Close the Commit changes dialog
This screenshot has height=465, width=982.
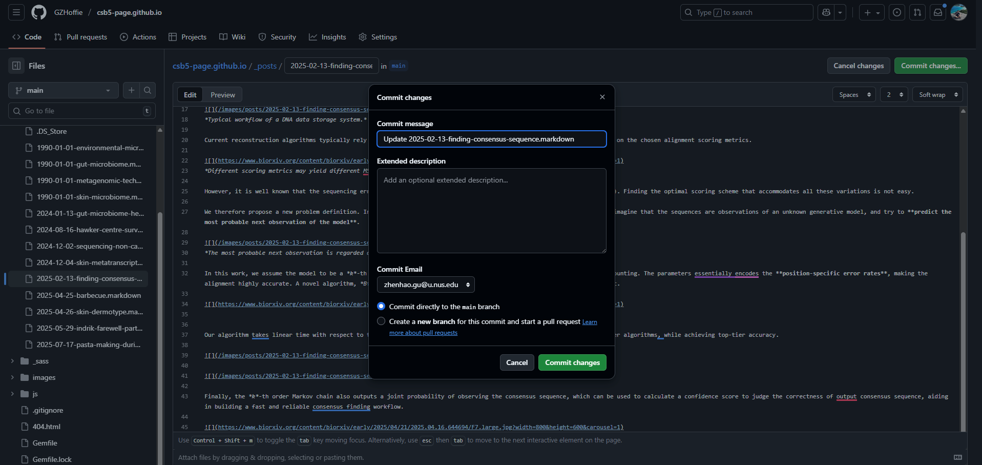click(x=602, y=97)
